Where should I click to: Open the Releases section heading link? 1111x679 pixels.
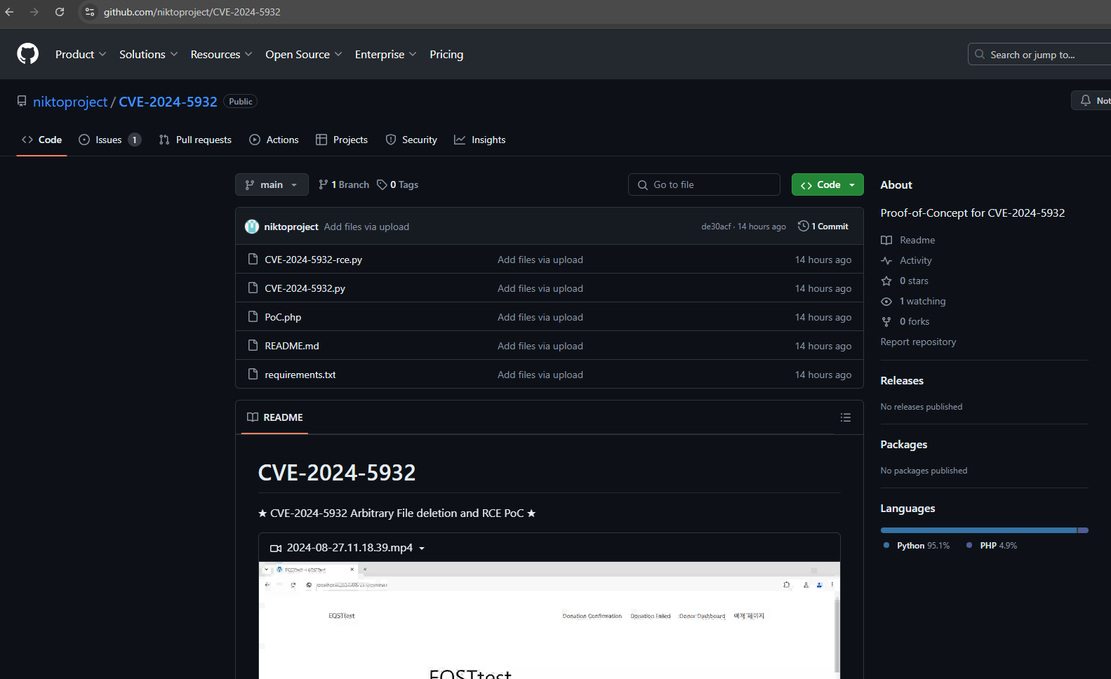(902, 380)
